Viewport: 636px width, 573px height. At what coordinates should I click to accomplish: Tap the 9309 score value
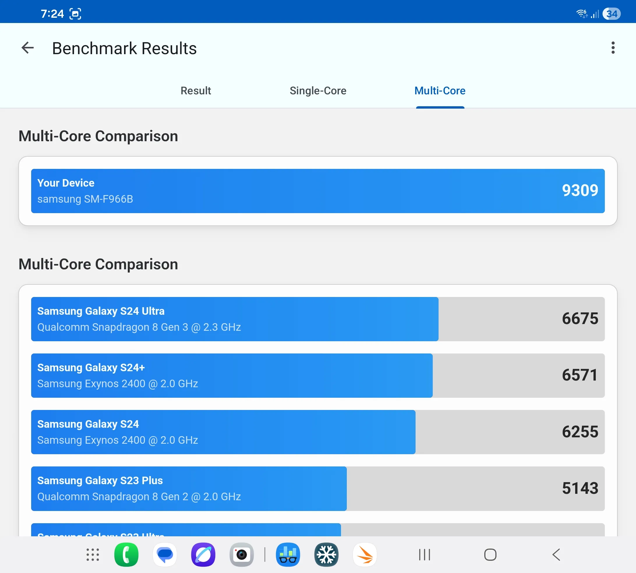(580, 190)
